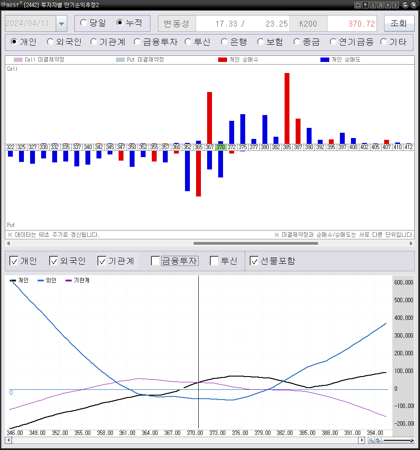Screen dimensions: 420x450
Task: Click the window layout icon in title bar
Action: [358, 5]
